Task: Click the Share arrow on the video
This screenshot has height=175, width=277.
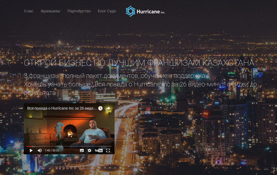Action: 108,109
